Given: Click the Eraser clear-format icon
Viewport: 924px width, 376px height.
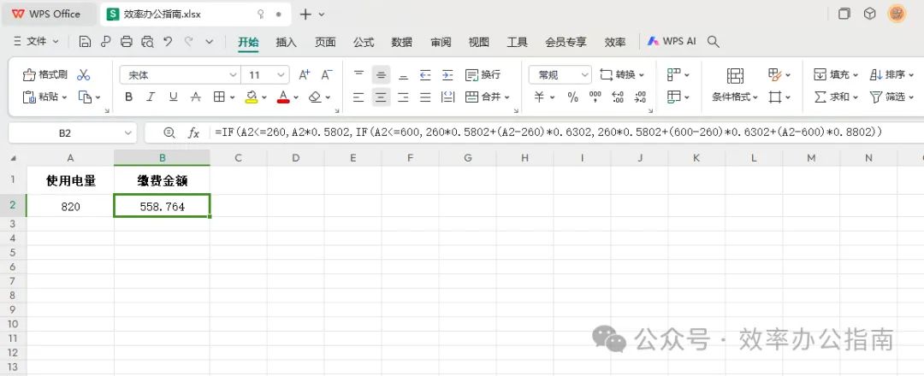Looking at the screenshot, I should tap(315, 97).
